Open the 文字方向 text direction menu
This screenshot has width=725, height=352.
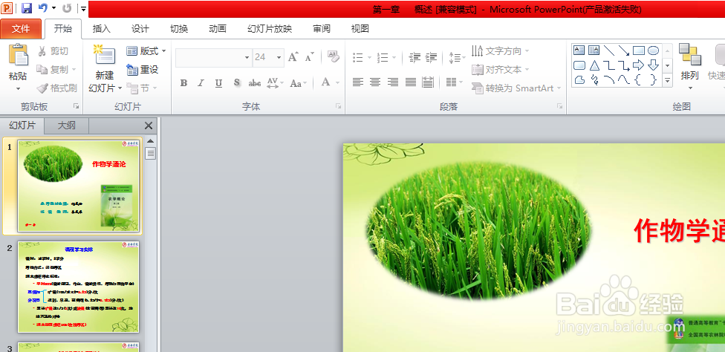click(x=500, y=50)
